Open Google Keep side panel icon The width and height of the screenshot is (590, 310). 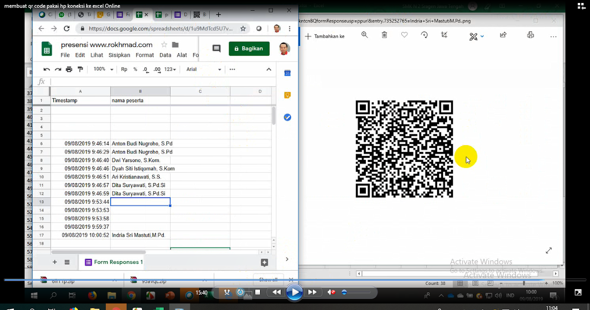(288, 95)
